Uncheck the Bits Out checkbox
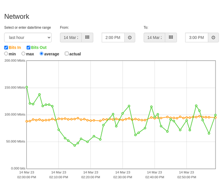This screenshot has width=223, height=180. coord(29,47)
